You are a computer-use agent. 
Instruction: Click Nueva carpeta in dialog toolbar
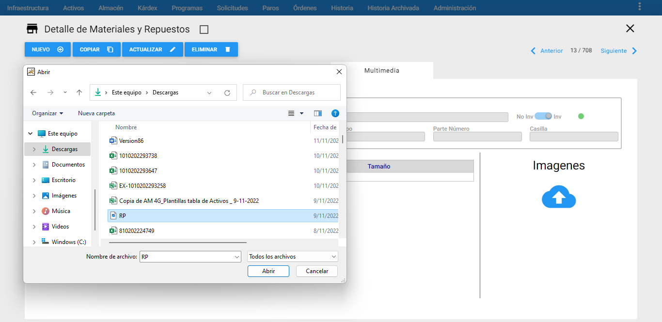point(96,113)
